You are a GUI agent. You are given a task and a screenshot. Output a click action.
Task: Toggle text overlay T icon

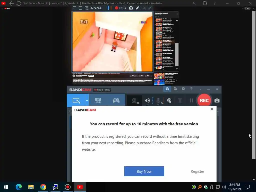coord(180,100)
